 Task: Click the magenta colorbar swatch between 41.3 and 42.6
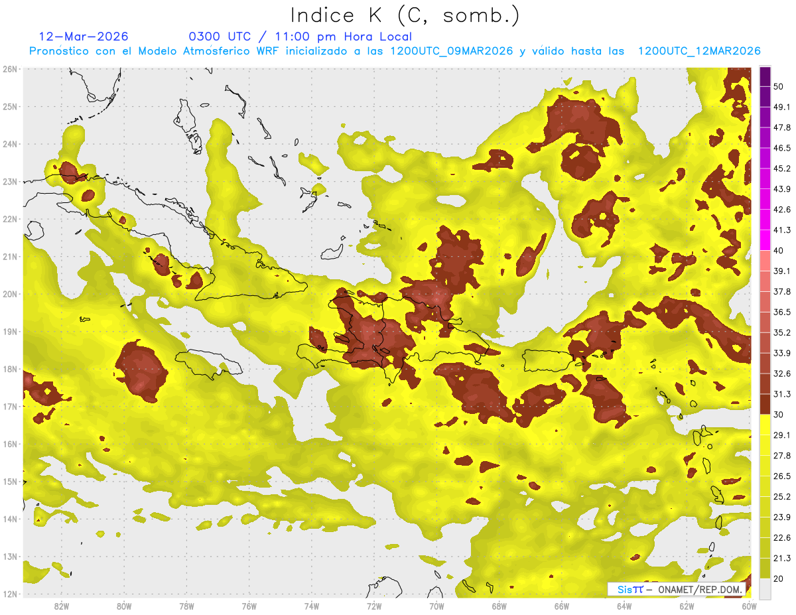click(x=765, y=220)
